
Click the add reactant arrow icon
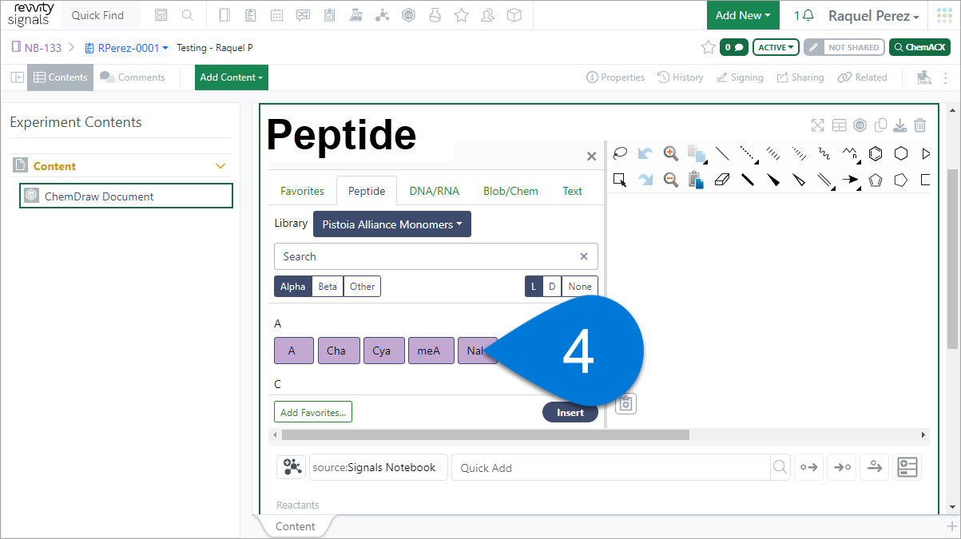coord(809,467)
